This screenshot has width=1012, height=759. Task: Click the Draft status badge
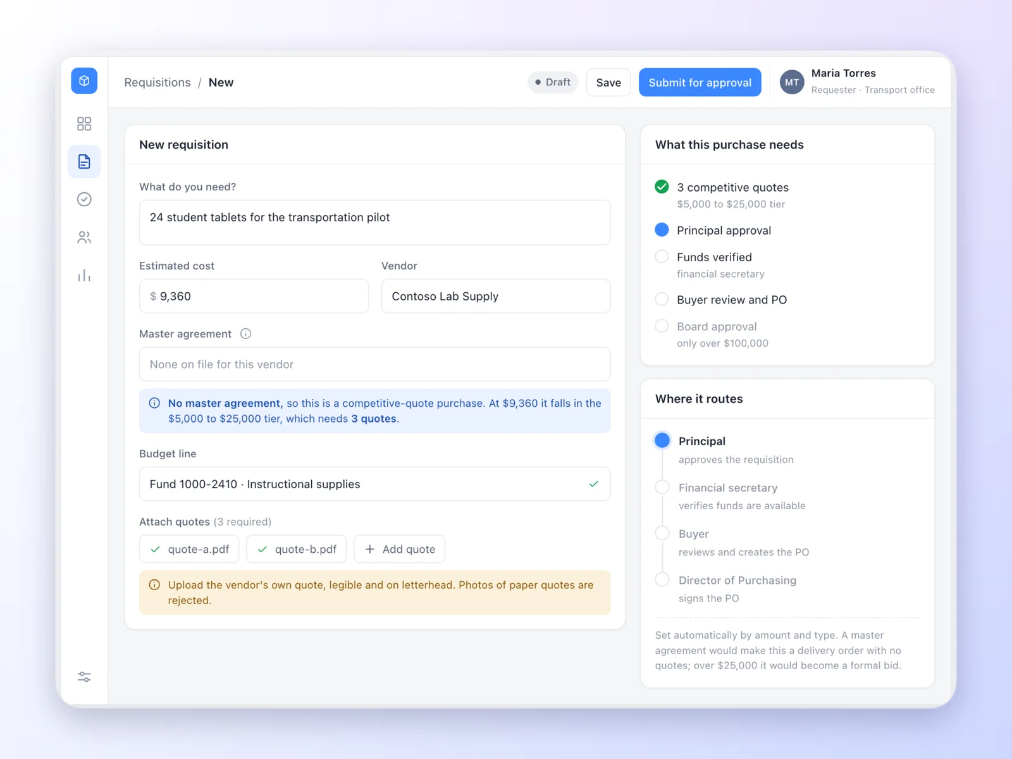[x=553, y=82]
